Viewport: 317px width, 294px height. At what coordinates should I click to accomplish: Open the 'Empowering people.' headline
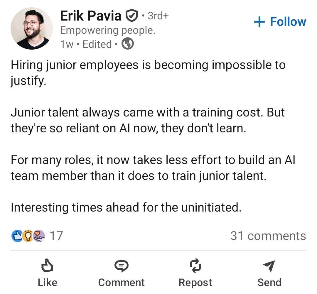[107, 30]
